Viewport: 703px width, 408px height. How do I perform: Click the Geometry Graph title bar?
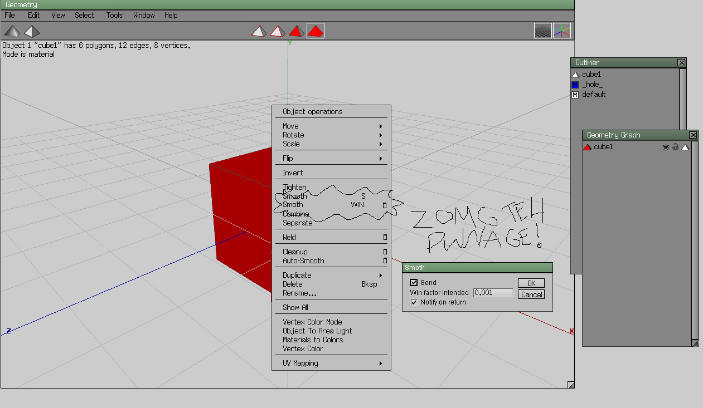click(640, 135)
